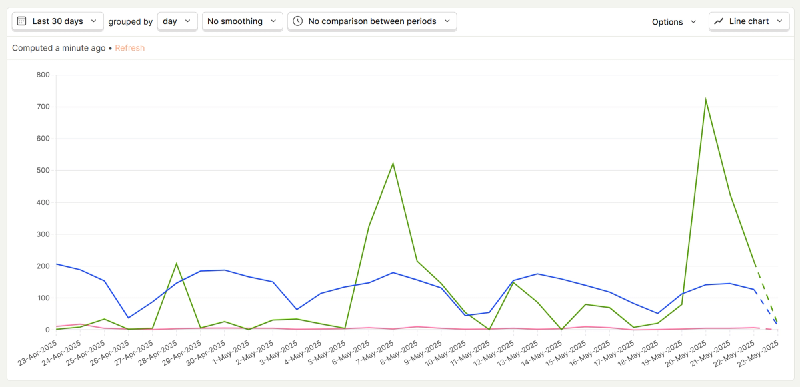Click the clock icon in comparison dropdown
800x387 pixels.
(297, 21)
